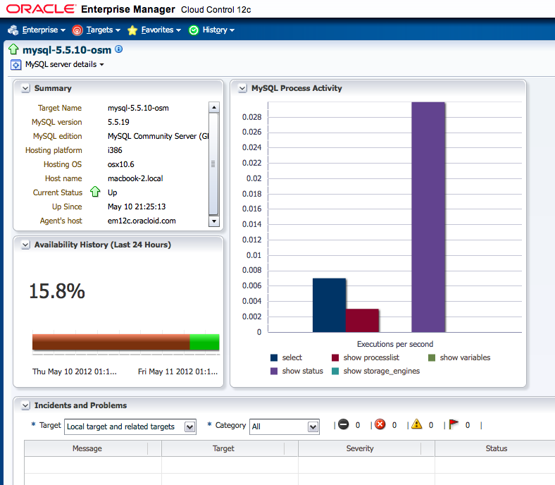
Task: Click the Critical incidents red X icon
Action: 380,424
